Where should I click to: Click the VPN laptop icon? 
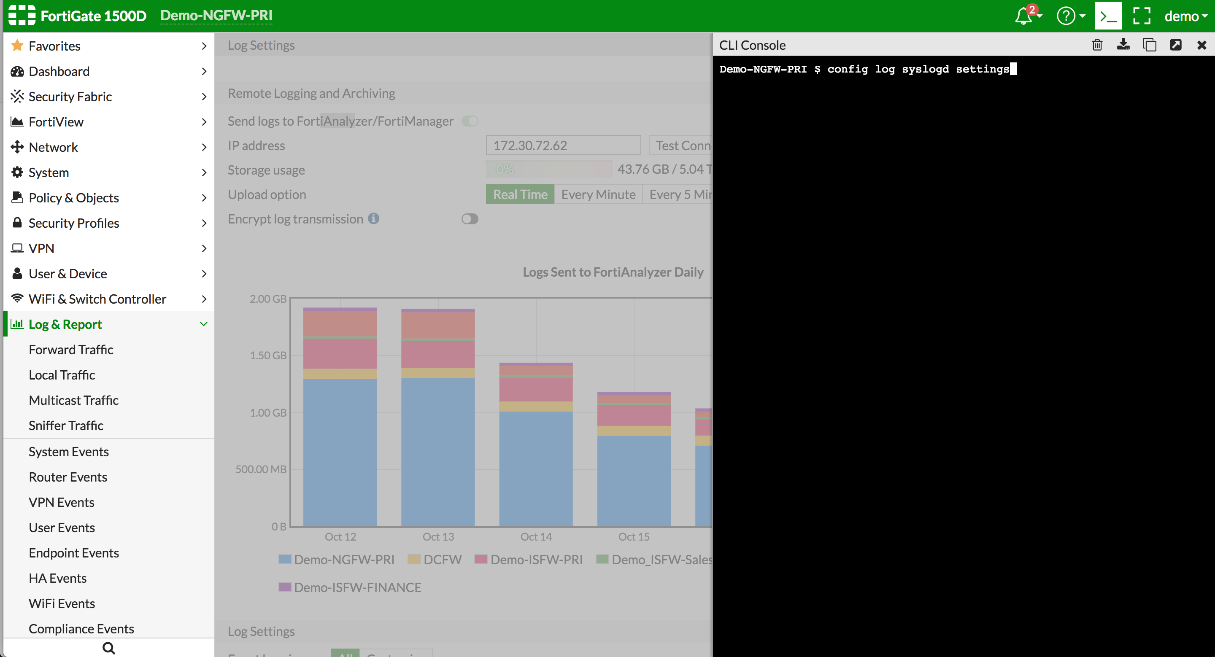click(x=17, y=248)
